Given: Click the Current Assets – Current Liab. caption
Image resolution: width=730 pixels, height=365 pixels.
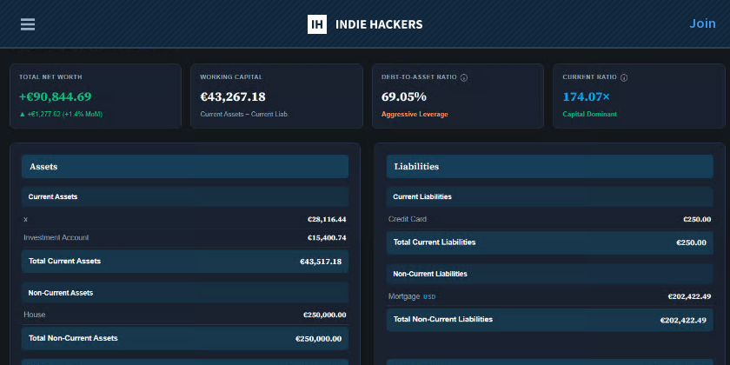Looking at the screenshot, I should [244, 114].
